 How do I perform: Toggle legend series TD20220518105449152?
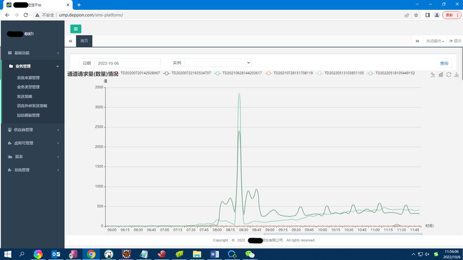pos(391,73)
